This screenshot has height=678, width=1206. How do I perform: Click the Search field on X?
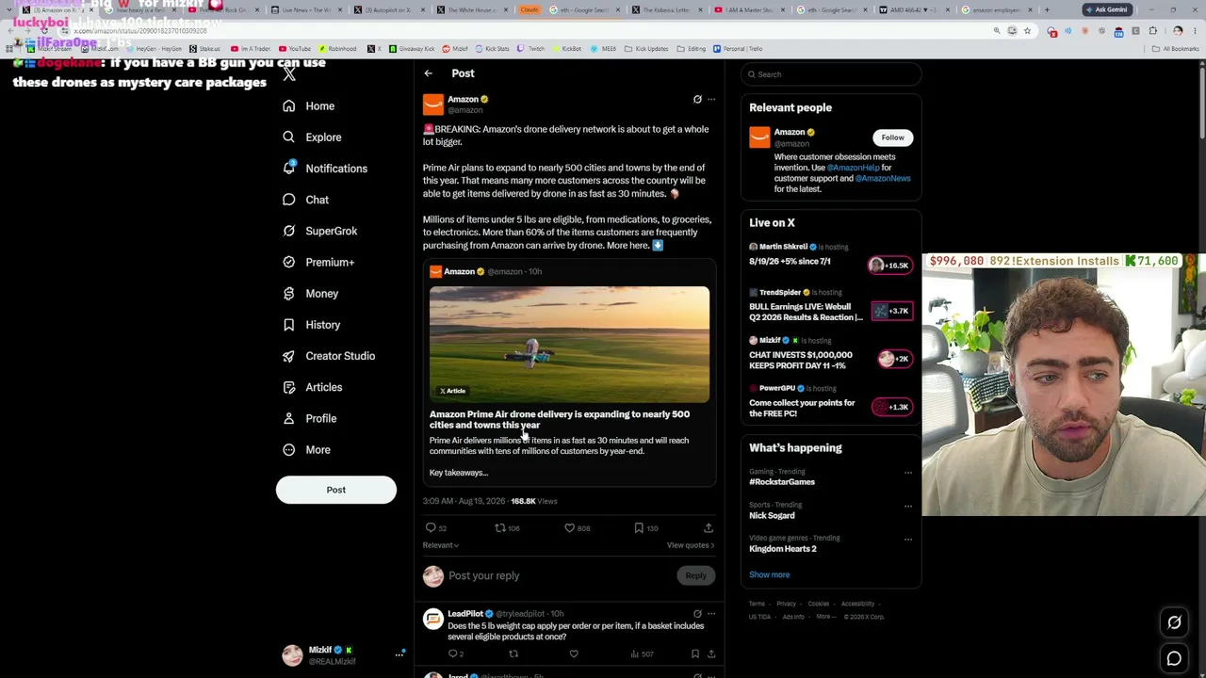click(831, 74)
